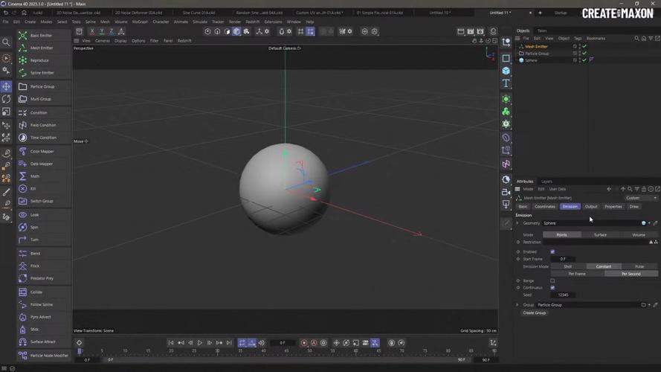Select Sphere object in Object Manager
This screenshot has height=372, width=661.
[x=531, y=60]
